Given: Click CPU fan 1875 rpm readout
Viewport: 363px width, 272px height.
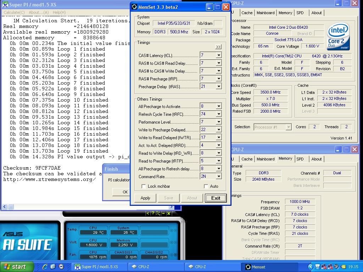Looking at the screenshot, I should [x=94, y=257].
